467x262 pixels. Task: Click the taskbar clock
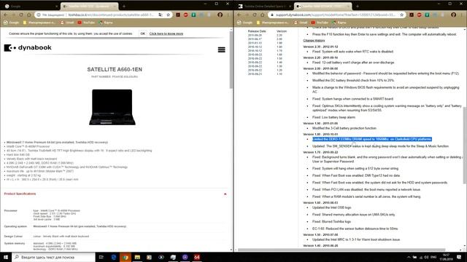(446, 257)
